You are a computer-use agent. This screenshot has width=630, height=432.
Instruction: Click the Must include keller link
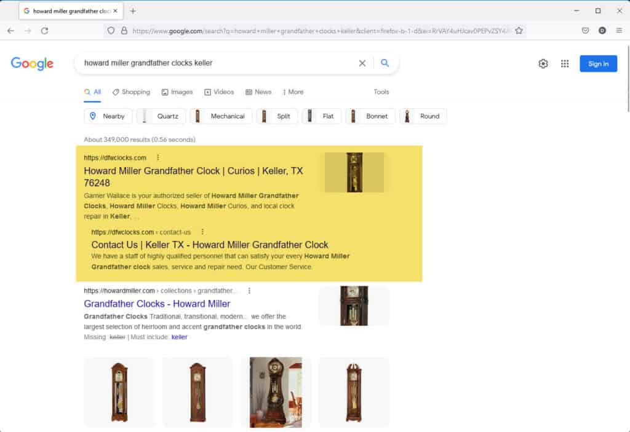179,337
